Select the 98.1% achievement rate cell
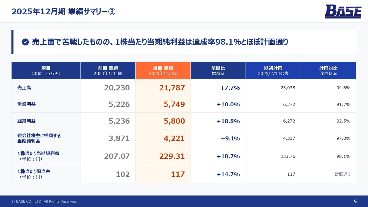The width and height of the screenshot is (368, 207). (343, 156)
